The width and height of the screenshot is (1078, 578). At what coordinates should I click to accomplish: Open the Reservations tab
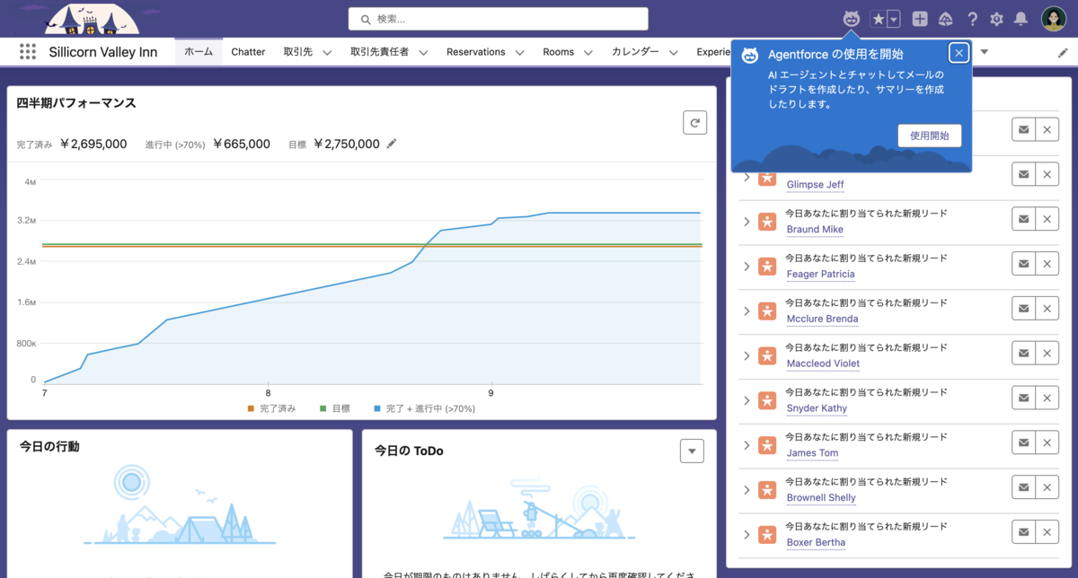point(475,52)
